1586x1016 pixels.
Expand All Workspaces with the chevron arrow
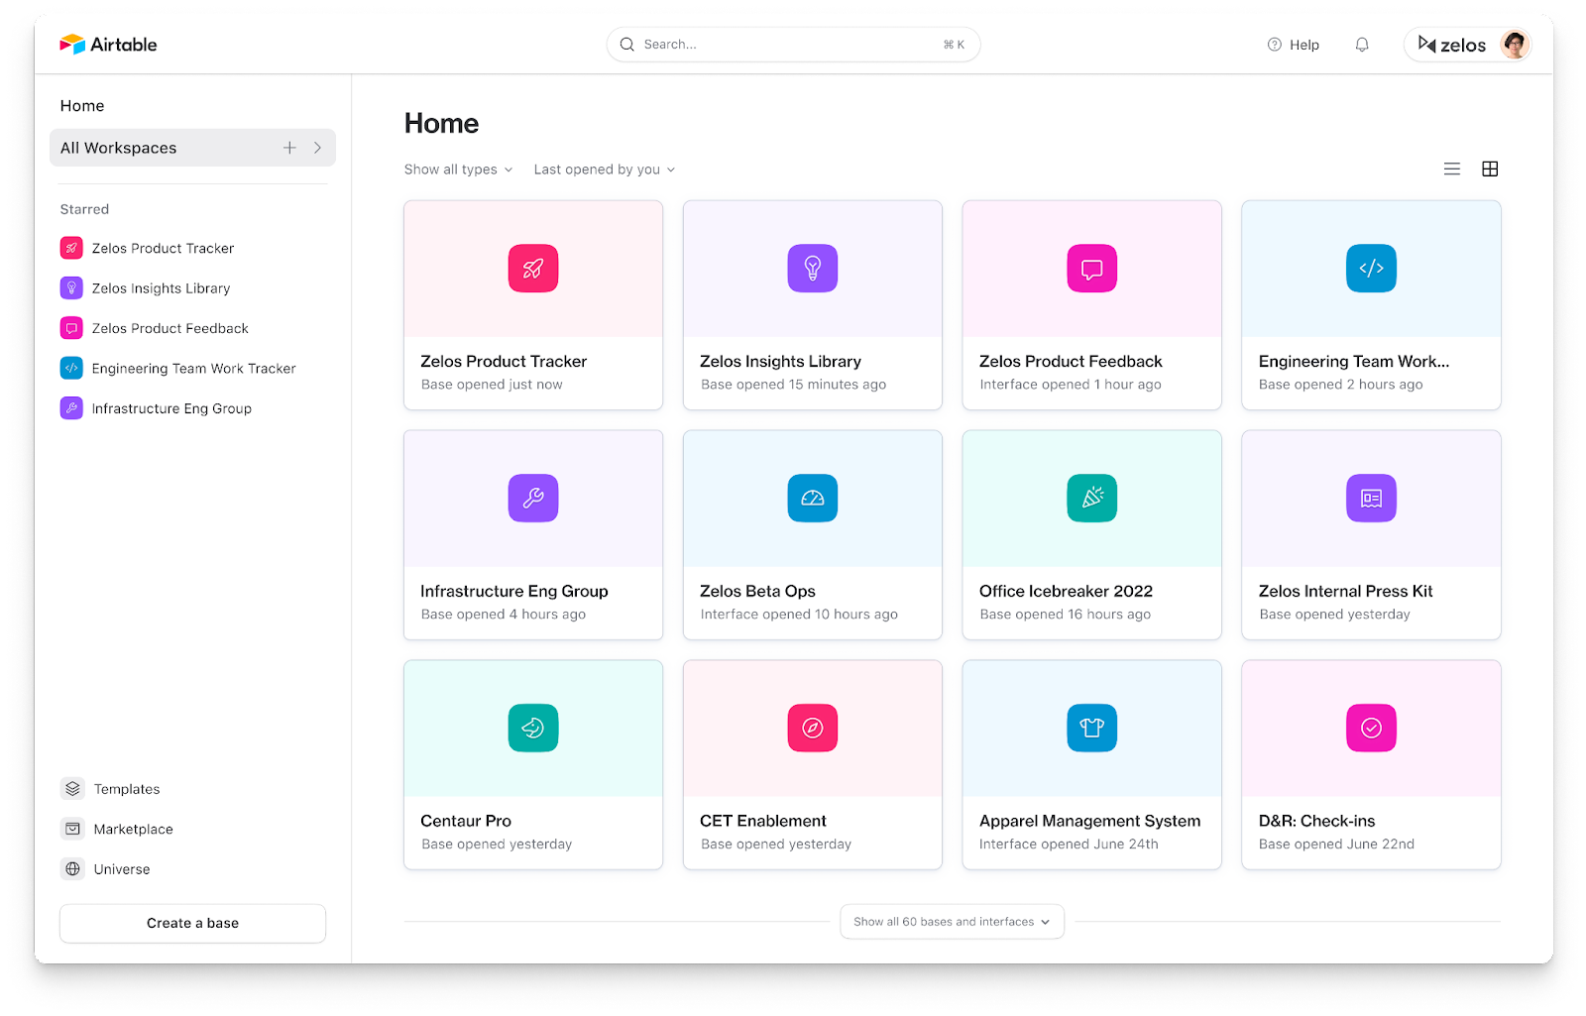[x=317, y=147]
